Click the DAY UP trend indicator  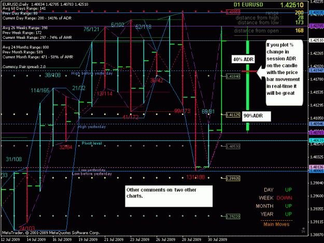pyautogui.click(x=278, y=190)
